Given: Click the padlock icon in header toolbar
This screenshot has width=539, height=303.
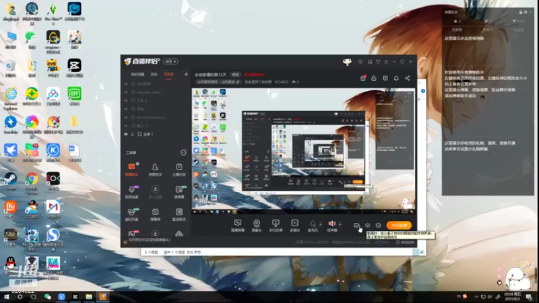Looking at the screenshot, I should coord(374,78).
